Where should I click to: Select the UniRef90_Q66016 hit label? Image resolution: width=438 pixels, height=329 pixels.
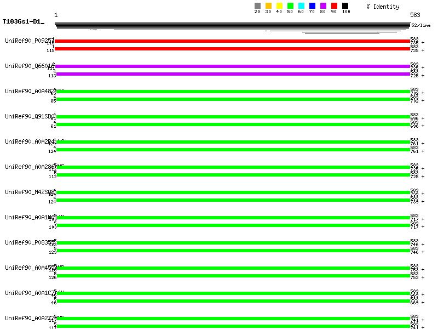click(x=28, y=66)
